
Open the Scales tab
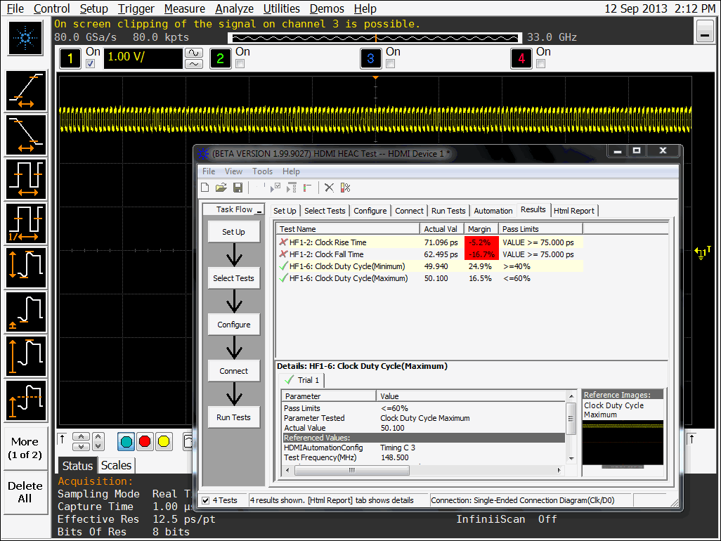click(x=116, y=465)
